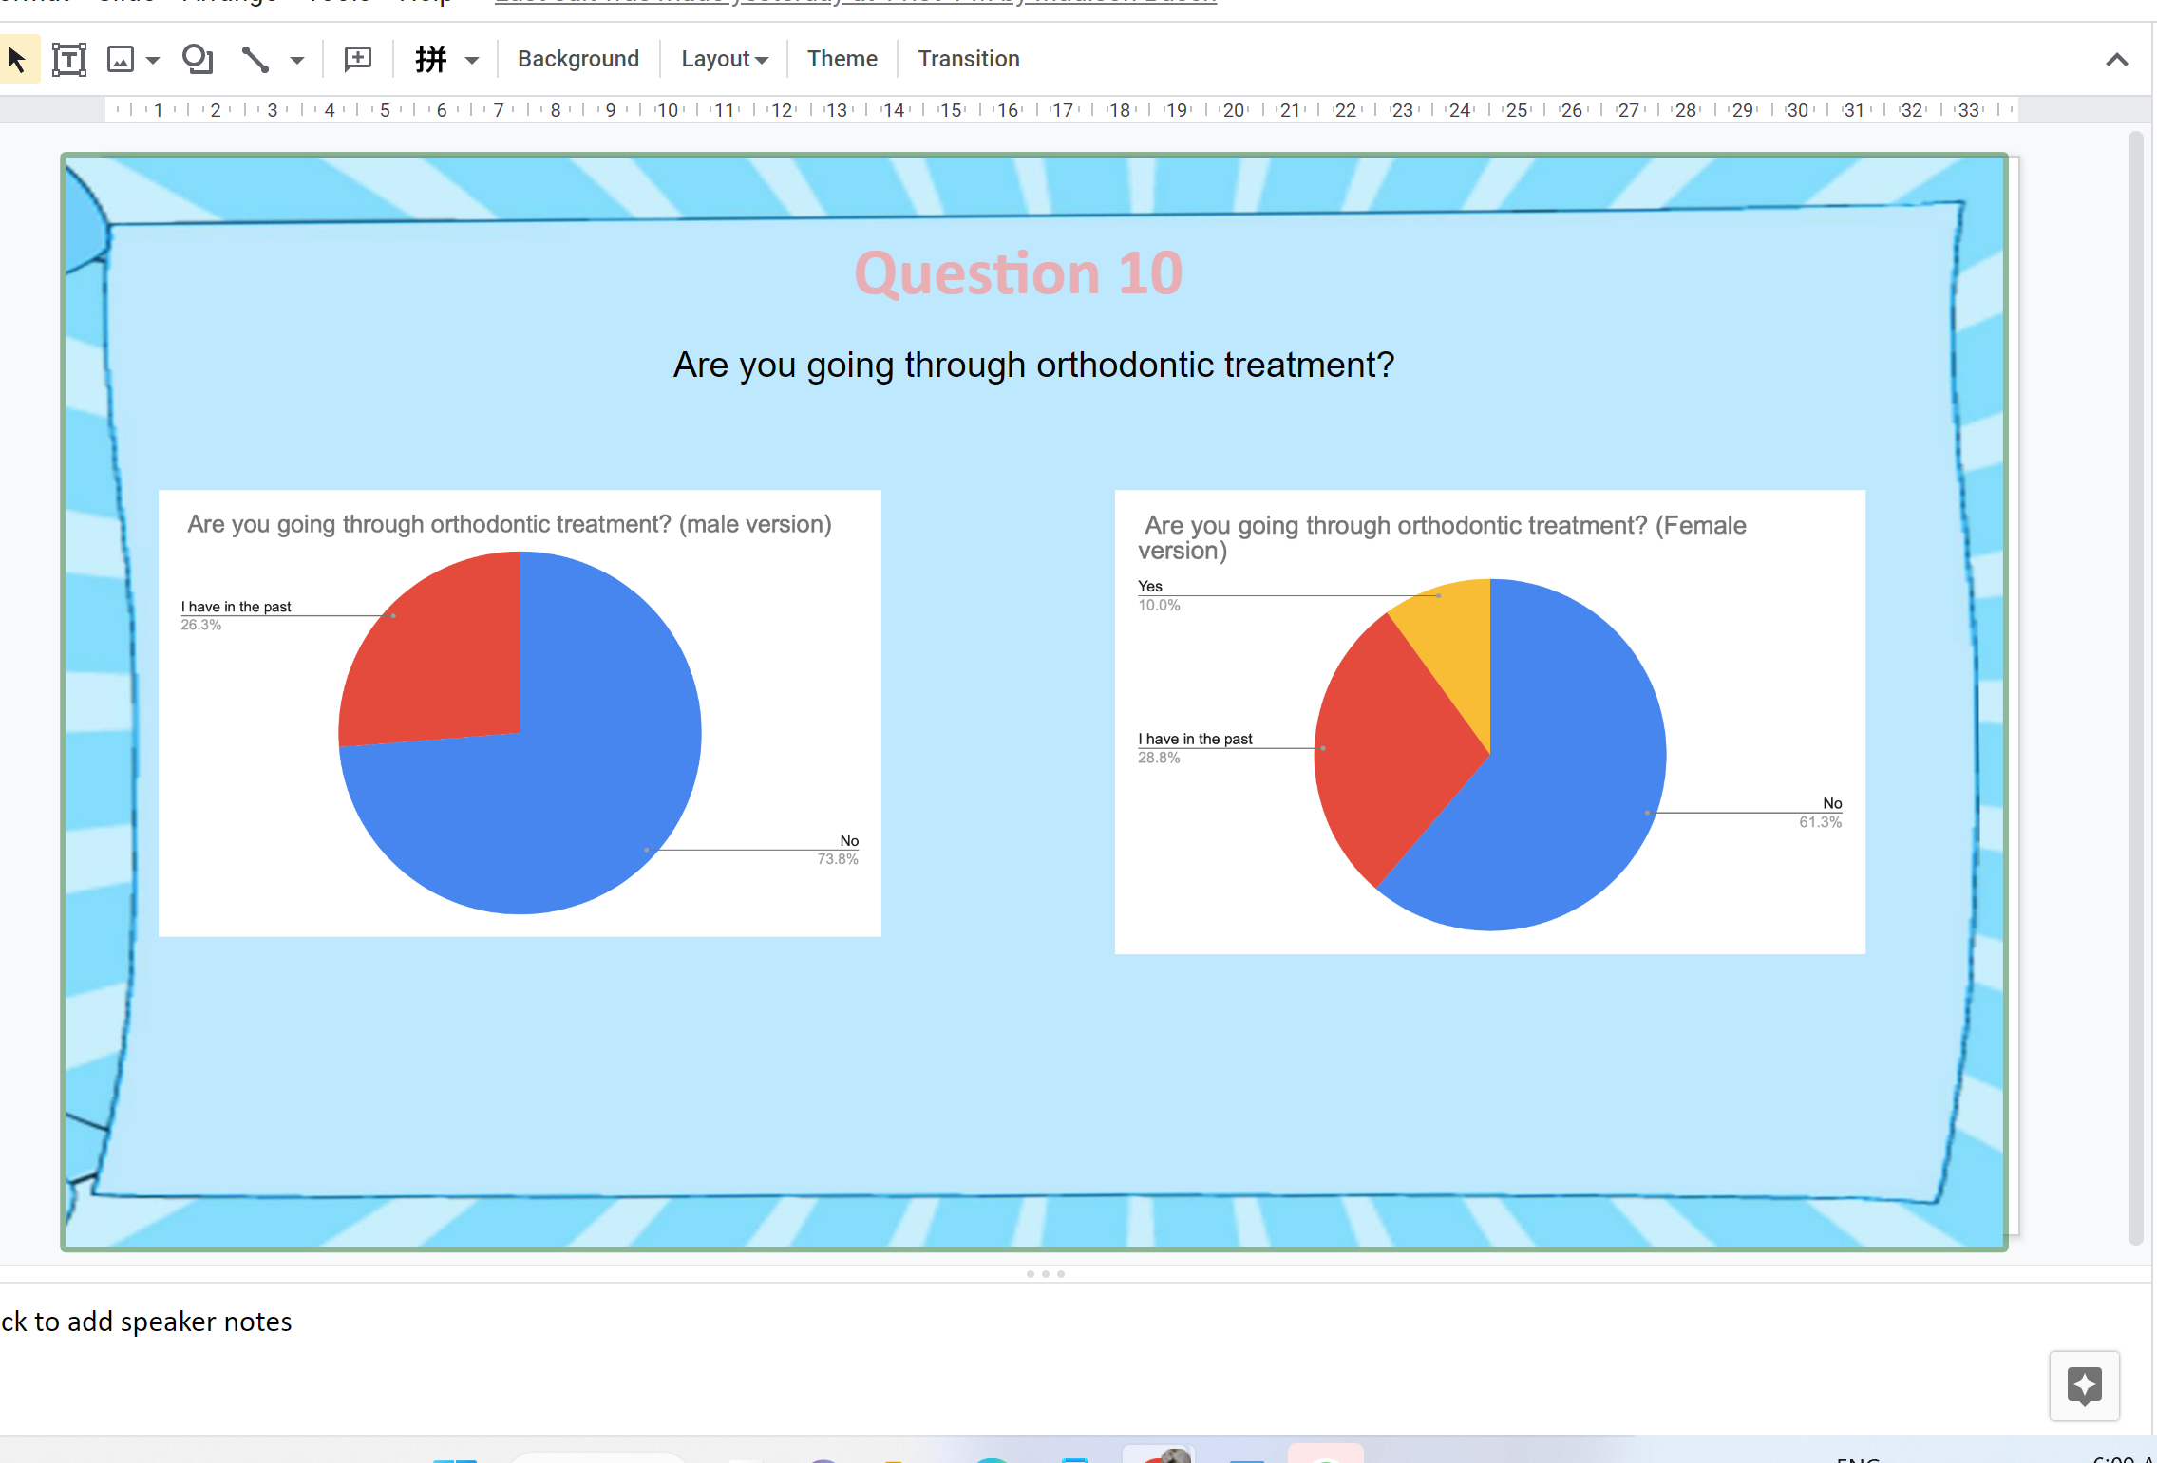Viewport: 2157px width, 1463px height.
Task: Click the insert image icon
Action: 121,59
